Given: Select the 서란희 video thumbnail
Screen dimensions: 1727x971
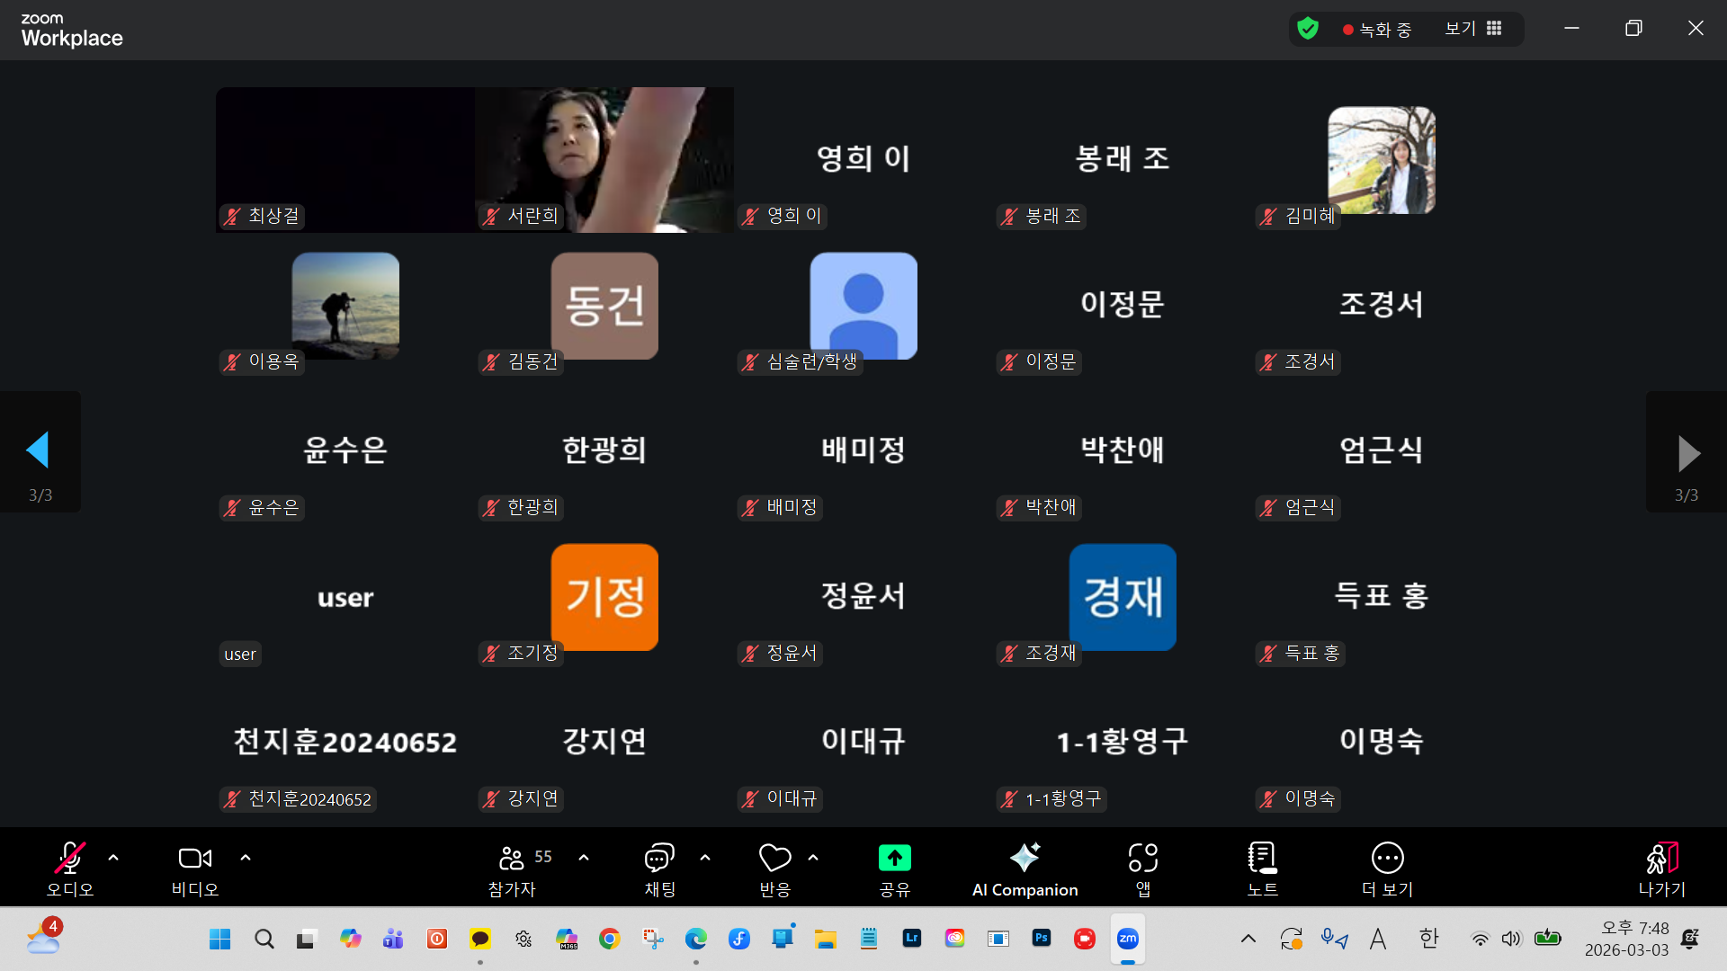Looking at the screenshot, I should (x=604, y=159).
